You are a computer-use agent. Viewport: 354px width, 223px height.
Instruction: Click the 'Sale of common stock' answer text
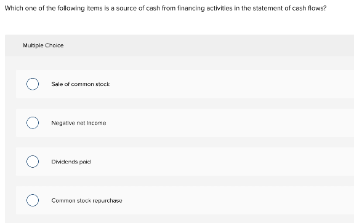point(81,84)
